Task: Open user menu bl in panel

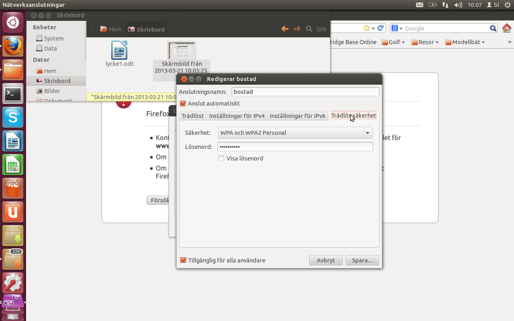Action: 493,5
